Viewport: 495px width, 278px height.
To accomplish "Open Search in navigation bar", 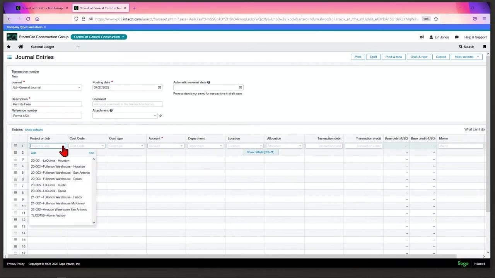I will tap(466, 47).
